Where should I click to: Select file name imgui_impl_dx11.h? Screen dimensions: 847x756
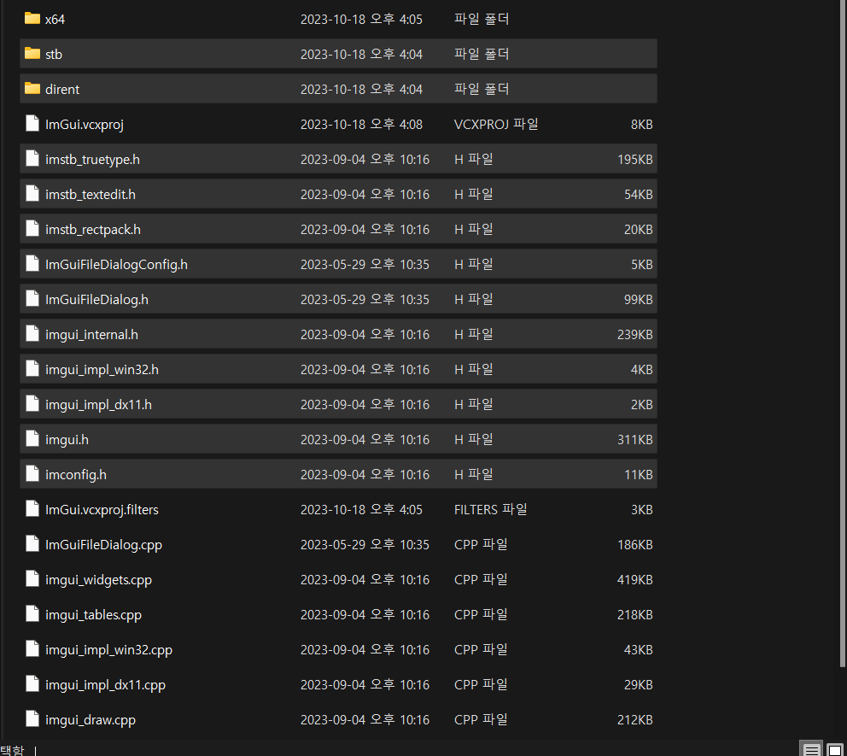(x=98, y=405)
